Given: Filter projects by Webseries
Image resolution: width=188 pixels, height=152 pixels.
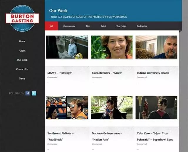Looking at the screenshot, I should pos(142,26).
